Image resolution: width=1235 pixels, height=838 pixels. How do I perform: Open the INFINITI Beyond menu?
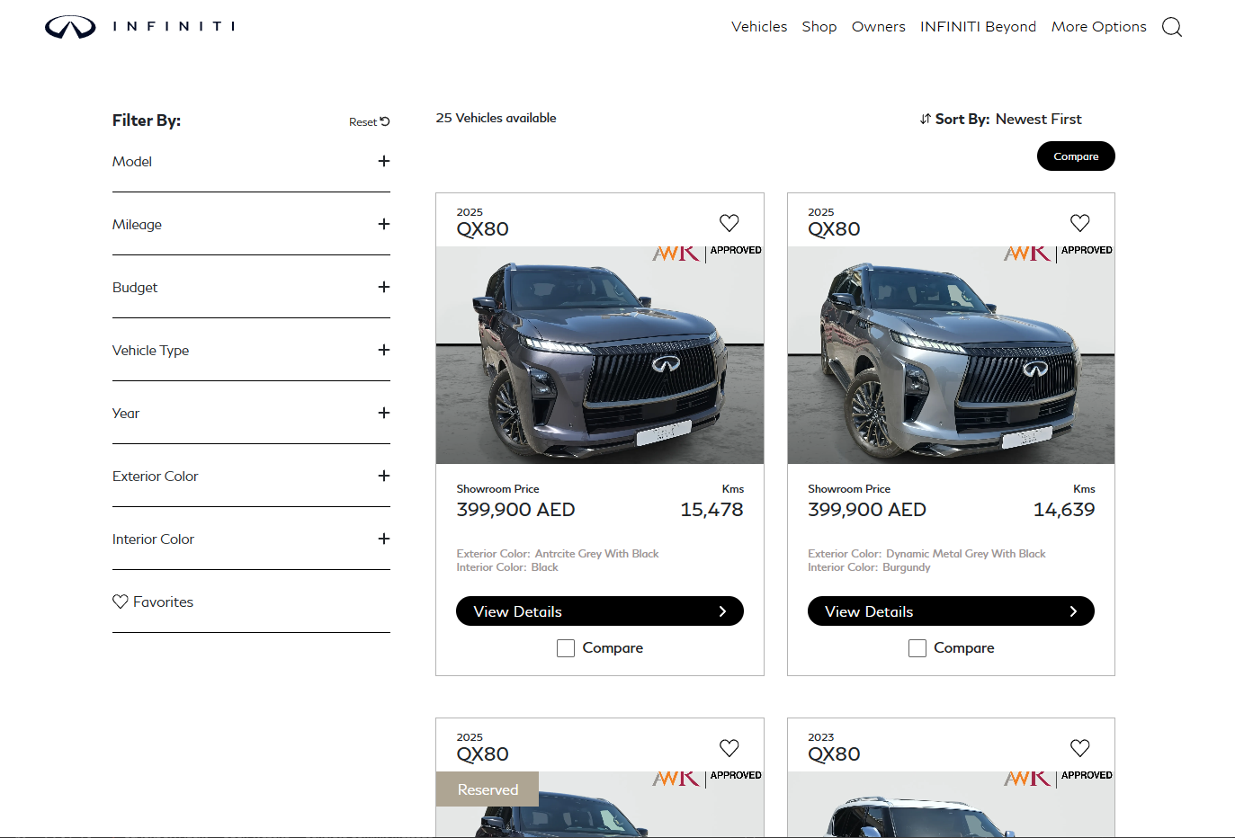point(978,27)
